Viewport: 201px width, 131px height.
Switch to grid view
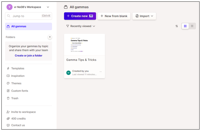[x=185, y=26]
